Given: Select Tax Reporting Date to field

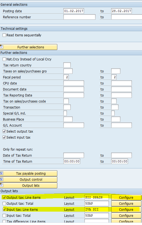Looking at the screenshot, I should pyautogui.click(x=121, y=95).
